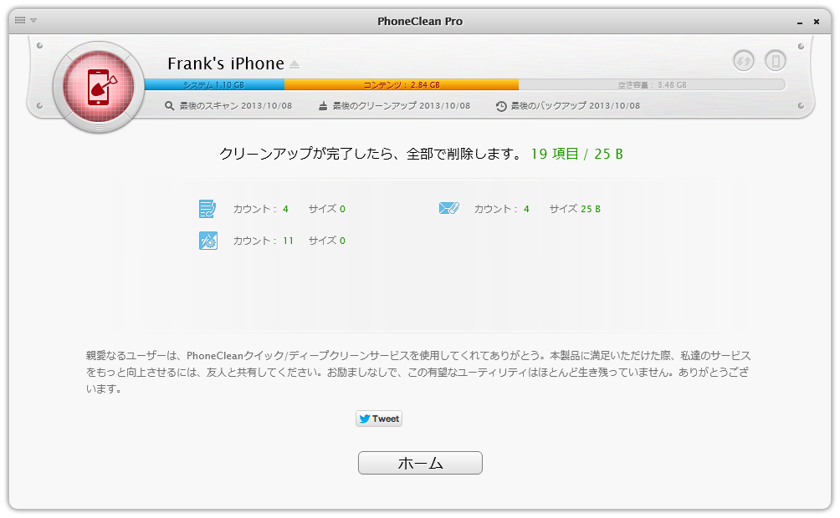Minimize the PhoneClean Pro window

click(800, 22)
